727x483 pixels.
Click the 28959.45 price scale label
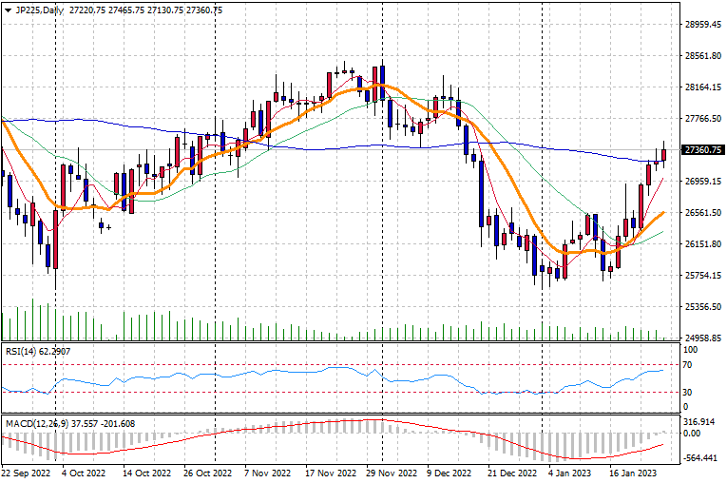click(x=703, y=25)
